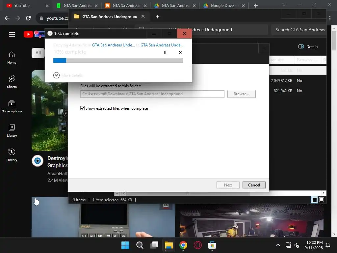Viewport: 337px width, 253px height.
Task: Click the Browse... button in extract dialog
Action: 241,94
